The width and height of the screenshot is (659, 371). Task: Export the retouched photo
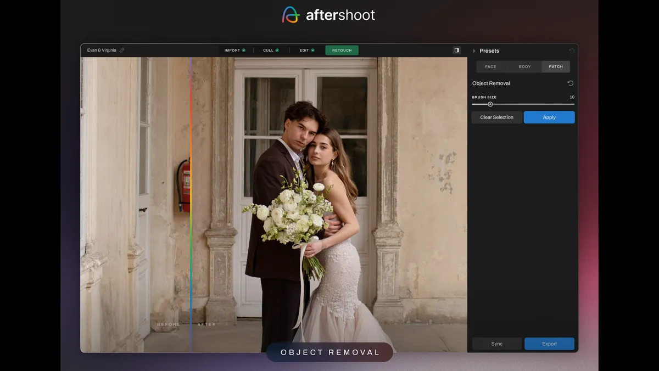pyautogui.click(x=549, y=344)
